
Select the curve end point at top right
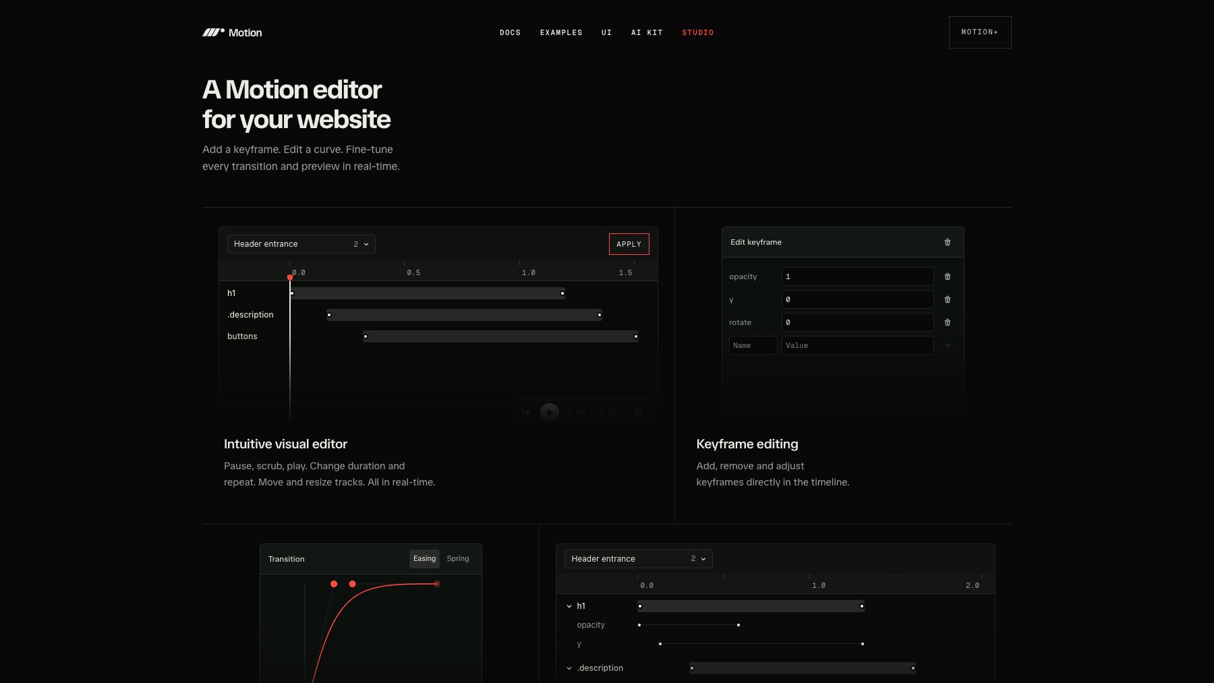pos(437,584)
